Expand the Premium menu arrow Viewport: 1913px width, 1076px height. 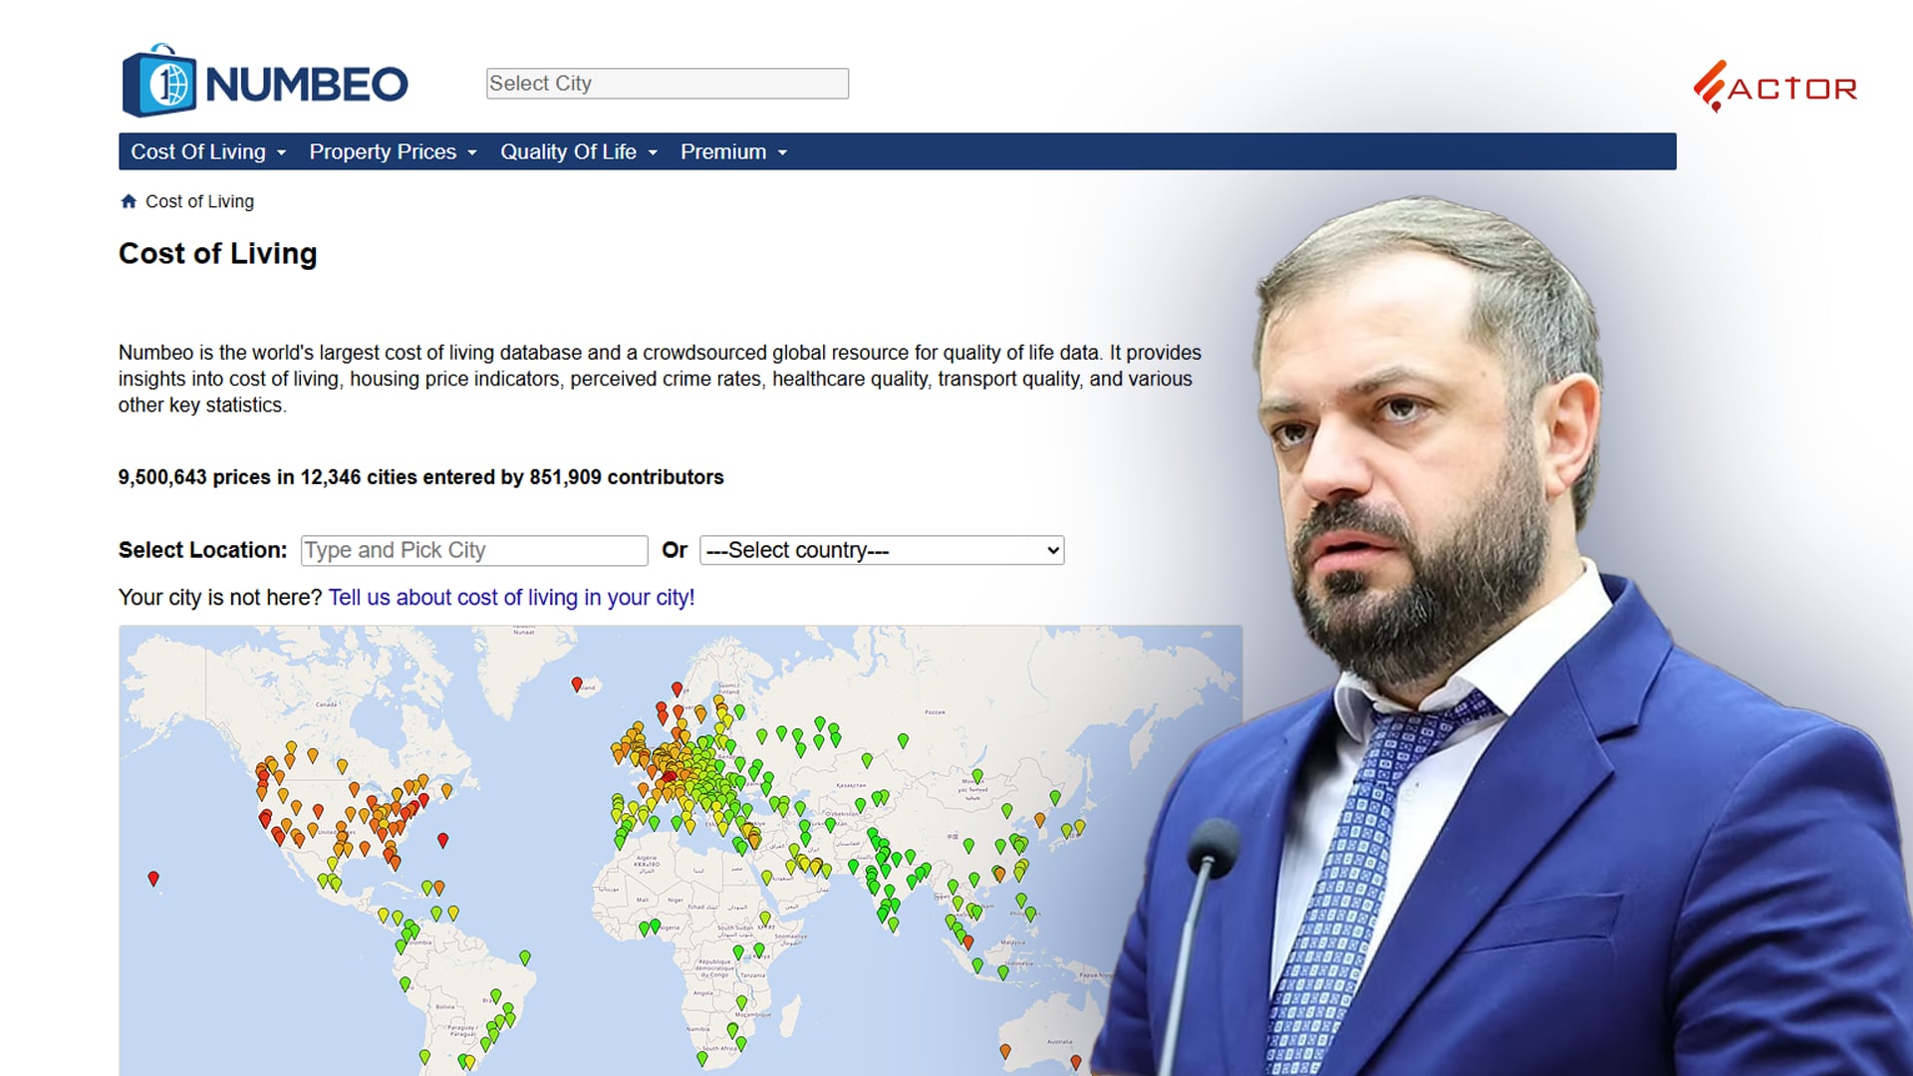coord(782,152)
